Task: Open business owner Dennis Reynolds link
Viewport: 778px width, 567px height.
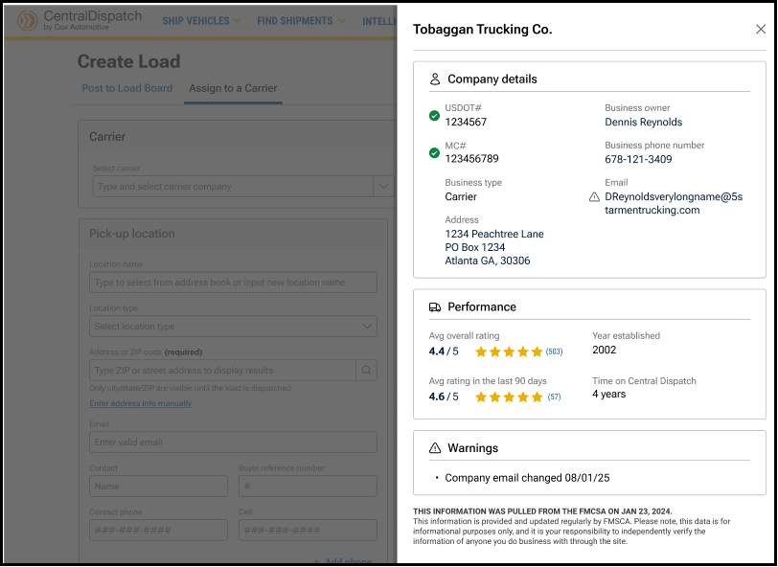Action: pyautogui.click(x=643, y=123)
